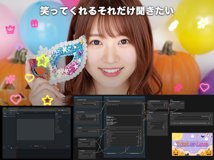Click the Model group title
Viewport: 214px width, 160px height.
click(76, 97)
